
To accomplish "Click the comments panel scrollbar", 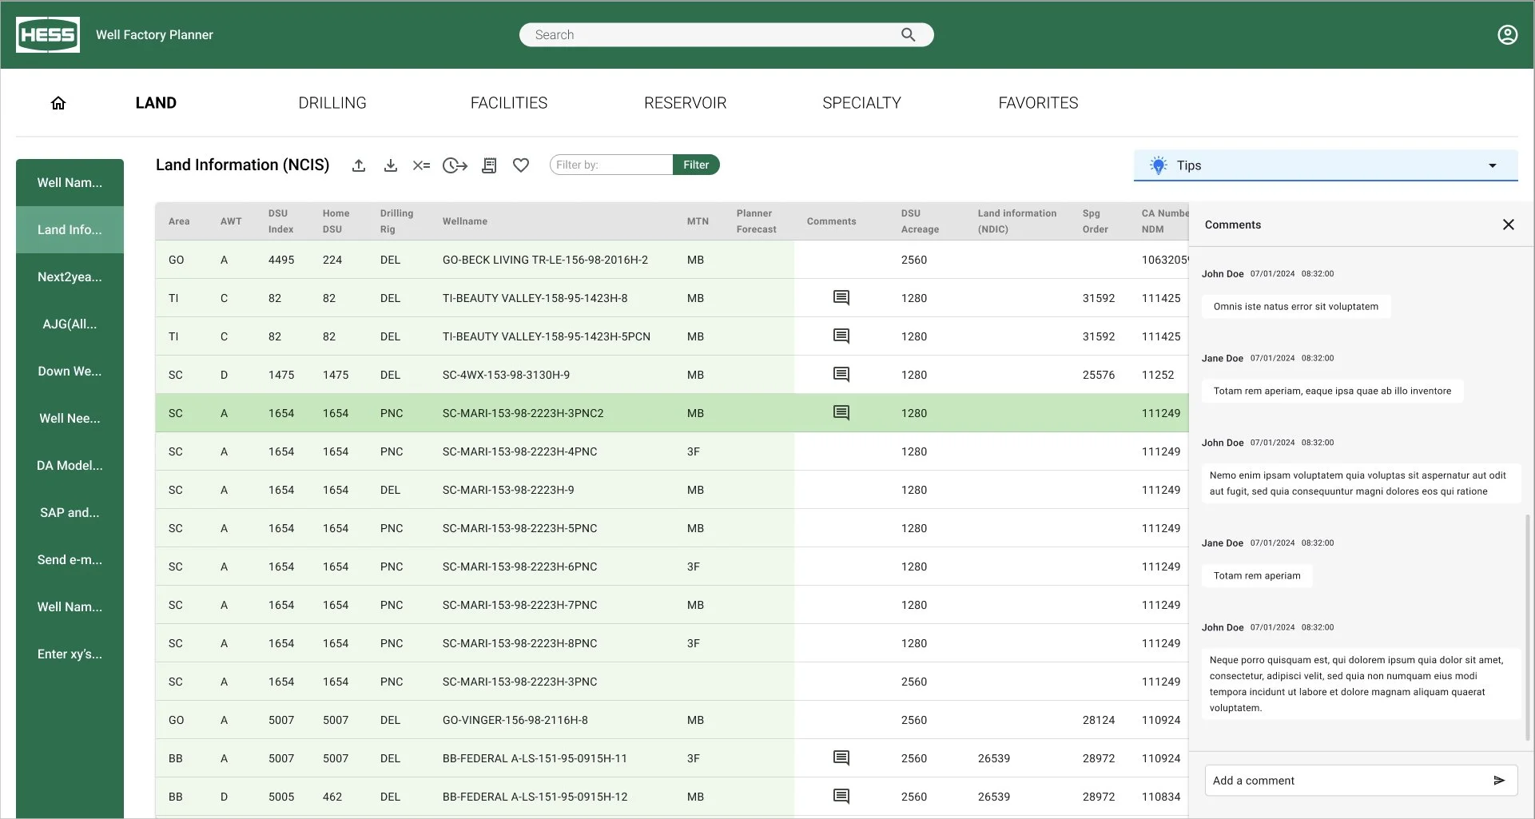I will coord(1528,627).
